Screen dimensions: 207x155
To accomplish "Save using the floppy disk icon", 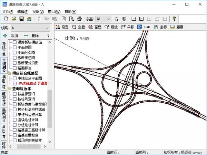I will click(x=21, y=19).
